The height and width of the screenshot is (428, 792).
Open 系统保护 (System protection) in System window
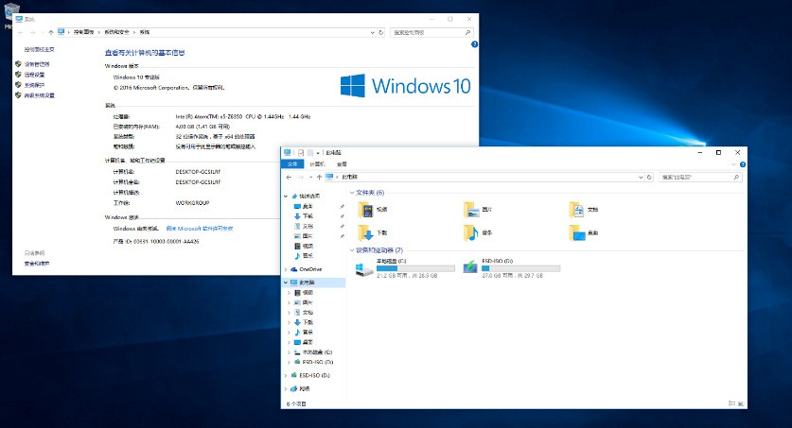pyautogui.click(x=34, y=85)
